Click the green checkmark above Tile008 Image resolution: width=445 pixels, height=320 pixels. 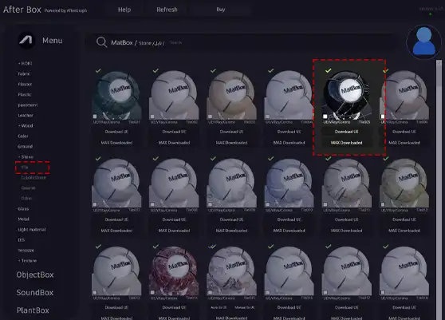[x=156, y=159]
